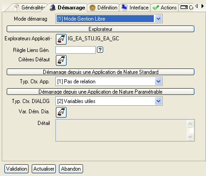The image size is (206, 176).
Task: Click the Validation button
Action: point(17,169)
